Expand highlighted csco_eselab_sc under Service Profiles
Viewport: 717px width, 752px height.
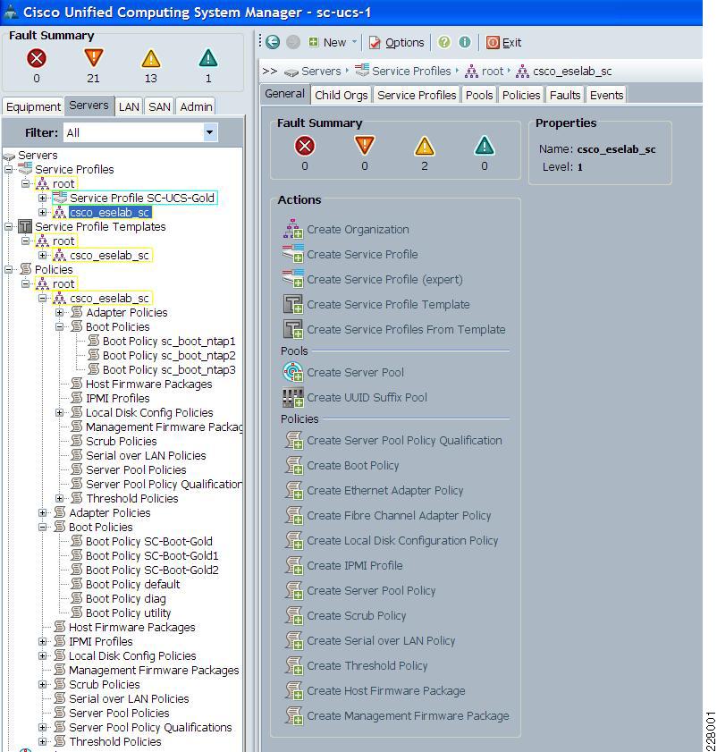click(43, 212)
